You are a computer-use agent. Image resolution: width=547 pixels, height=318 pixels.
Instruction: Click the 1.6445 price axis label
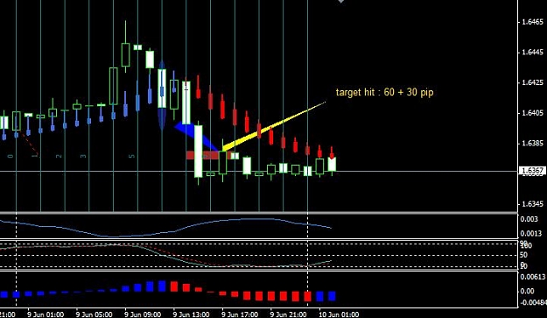point(532,53)
